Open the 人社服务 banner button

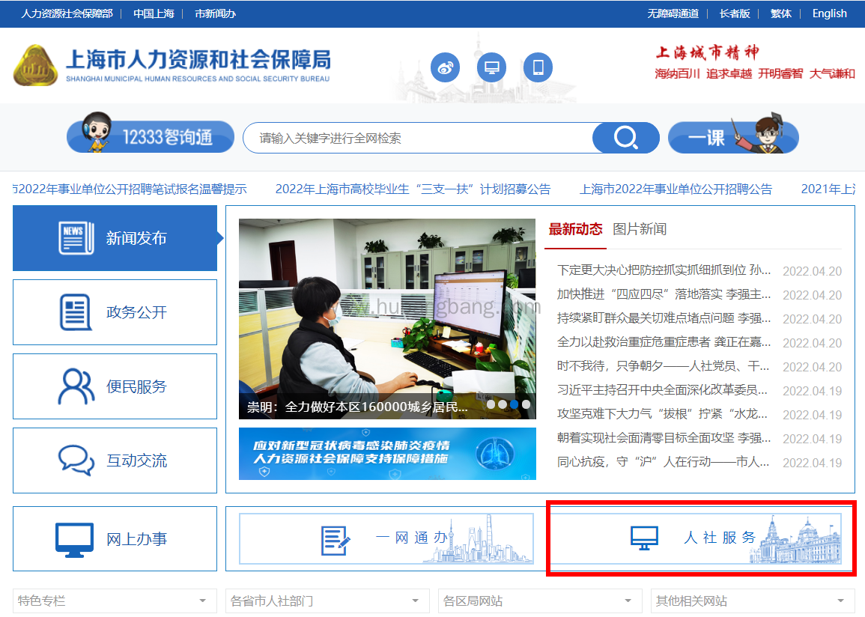pyautogui.click(x=700, y=538)
